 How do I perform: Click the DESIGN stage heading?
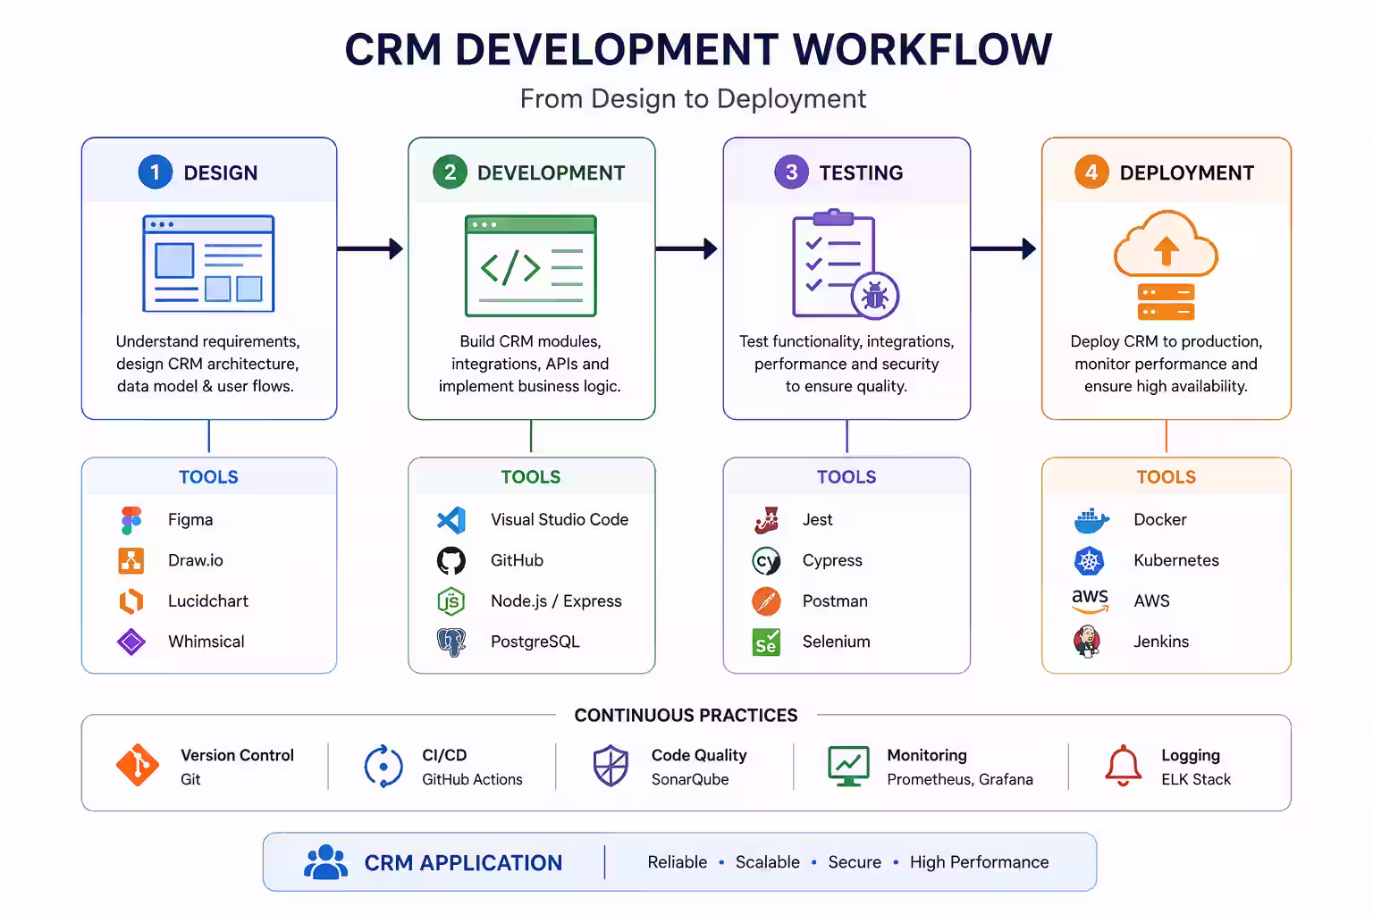[x=221, y=173]
